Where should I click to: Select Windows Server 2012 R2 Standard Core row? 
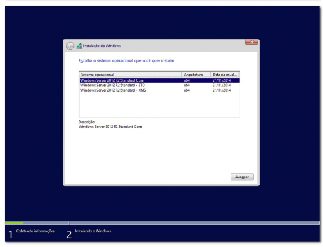pyautogui.click(x=159, y=80)
